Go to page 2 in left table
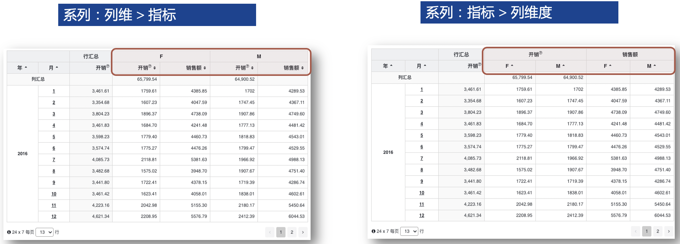The image size is (680, 244). click(x=292, y=232)
